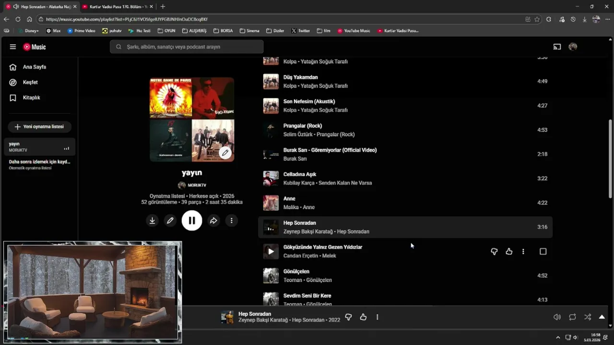The height and width of the screenshot is (345, 614).
Task: Open browser downloads icon
Action: tap(584, 19)
